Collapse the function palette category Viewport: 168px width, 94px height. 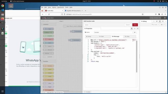(x=48, y=61)
